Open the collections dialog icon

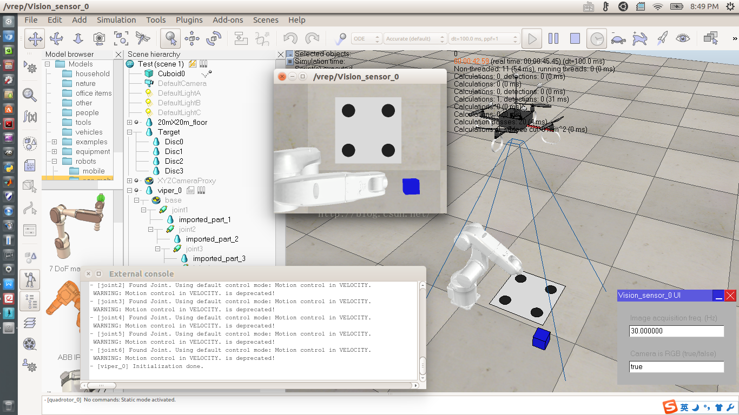point(30,144)
